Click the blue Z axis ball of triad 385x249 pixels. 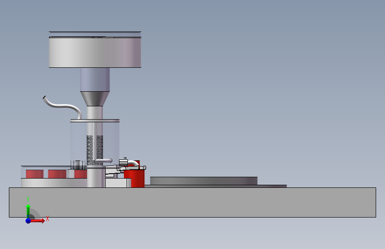tap(28, 221)
